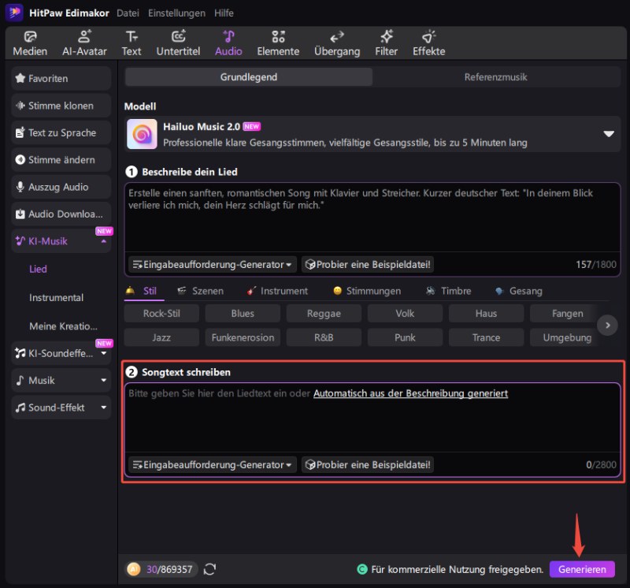The width and height of the screenshot is (630, 588).
Task: Open the Filter toolbar icon
Action: (x=387, y=36)
